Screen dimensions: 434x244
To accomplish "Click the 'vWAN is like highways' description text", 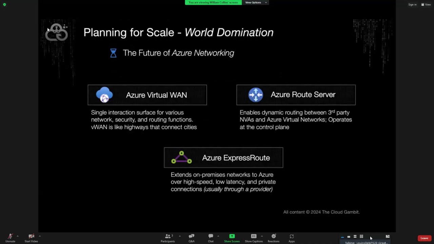I will click(144, 120).
